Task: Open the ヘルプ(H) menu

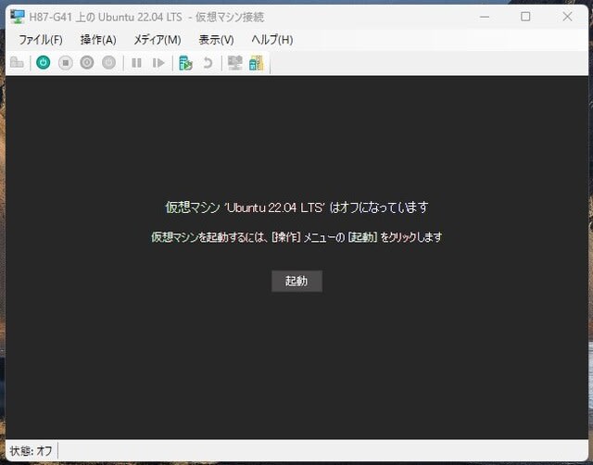Action: click(272, 40)
